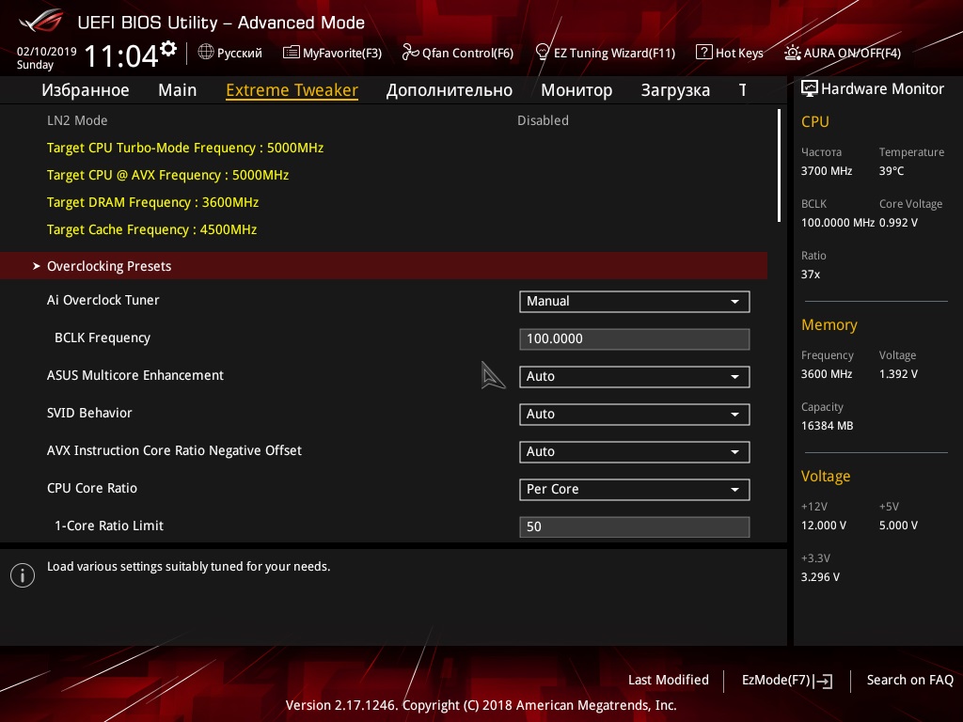Open the Загрузка tab
963x722 pixels.
675,90
